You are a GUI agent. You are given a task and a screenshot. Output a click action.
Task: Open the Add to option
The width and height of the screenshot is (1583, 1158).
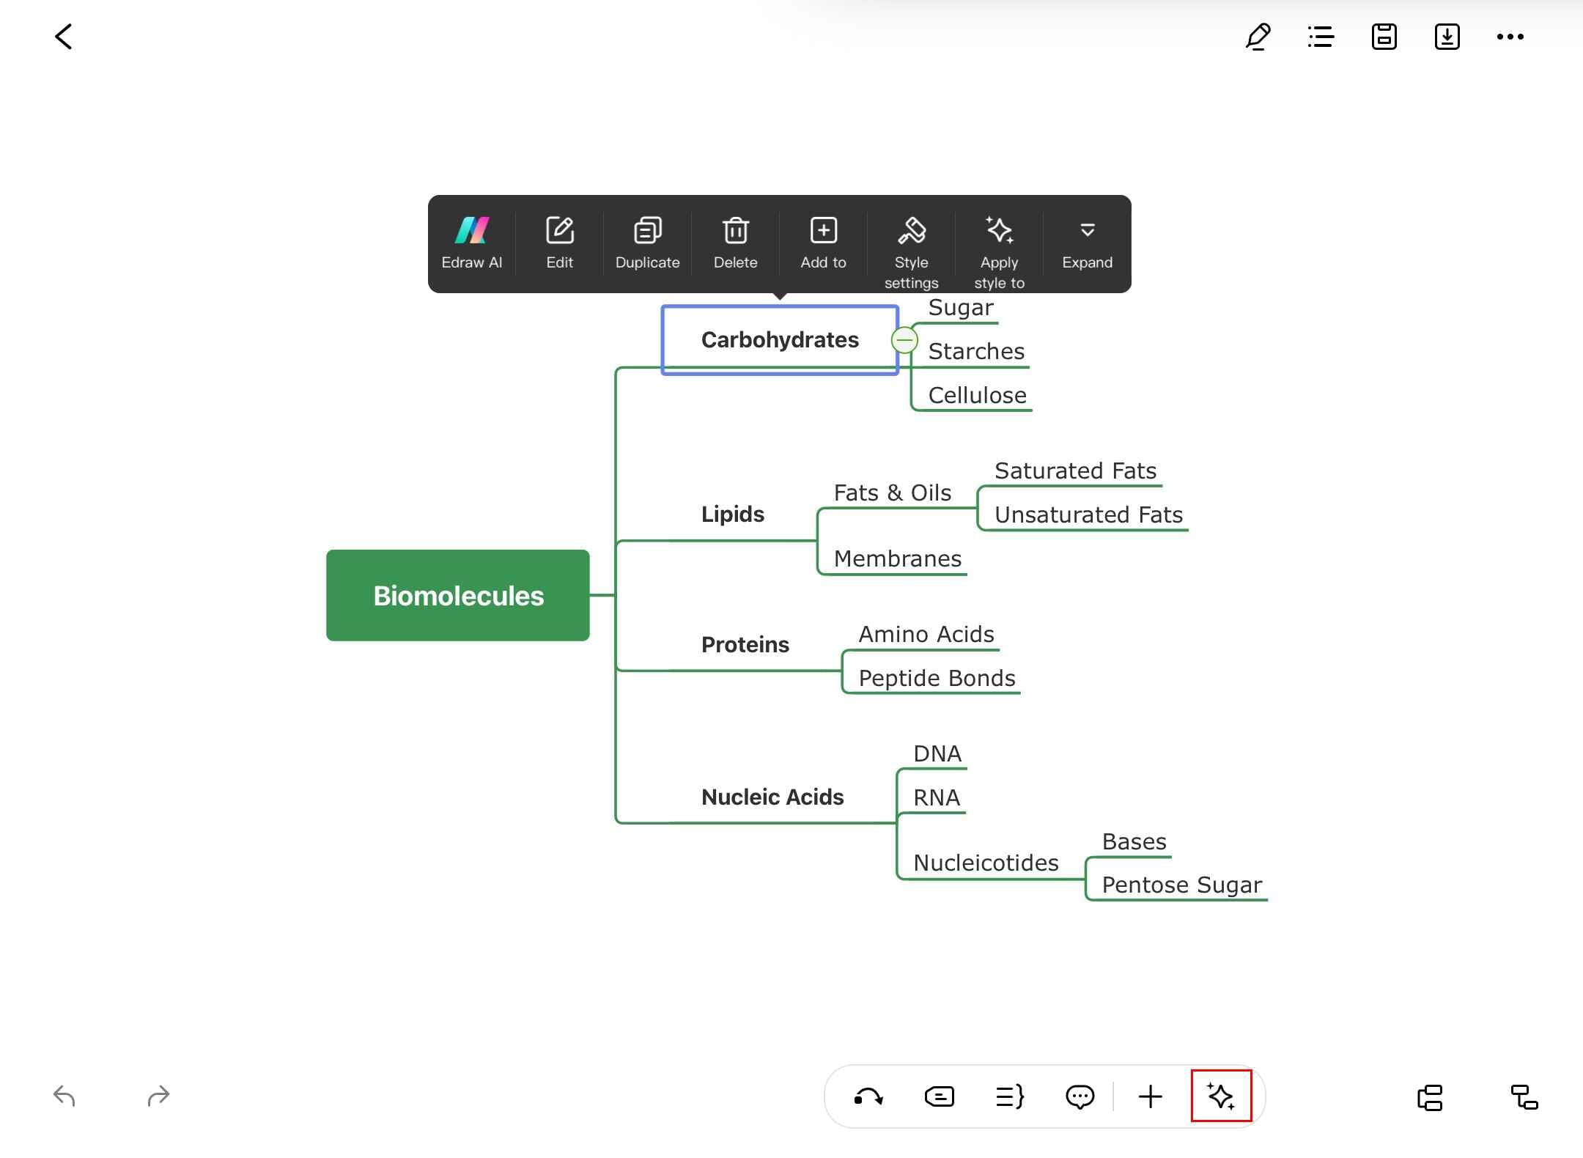click(823, 243)
